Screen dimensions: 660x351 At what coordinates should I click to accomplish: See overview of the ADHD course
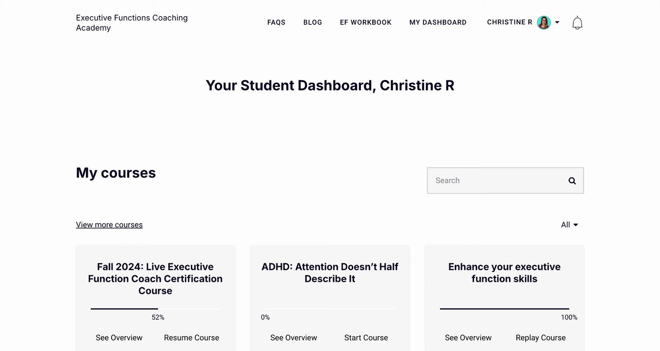[x=294, y=338]
